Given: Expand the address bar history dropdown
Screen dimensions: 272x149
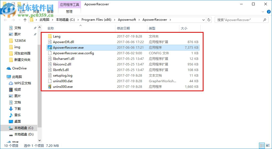Looking at the screenshot, I should pos(204,20).
